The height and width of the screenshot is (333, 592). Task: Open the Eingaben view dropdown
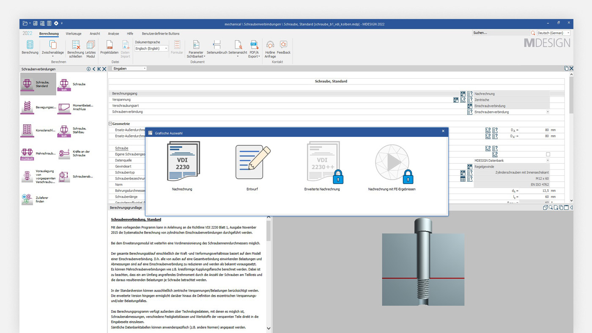coord(129,68)
